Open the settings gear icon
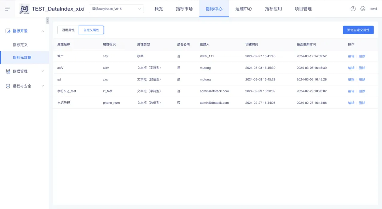 pos(363,9)
